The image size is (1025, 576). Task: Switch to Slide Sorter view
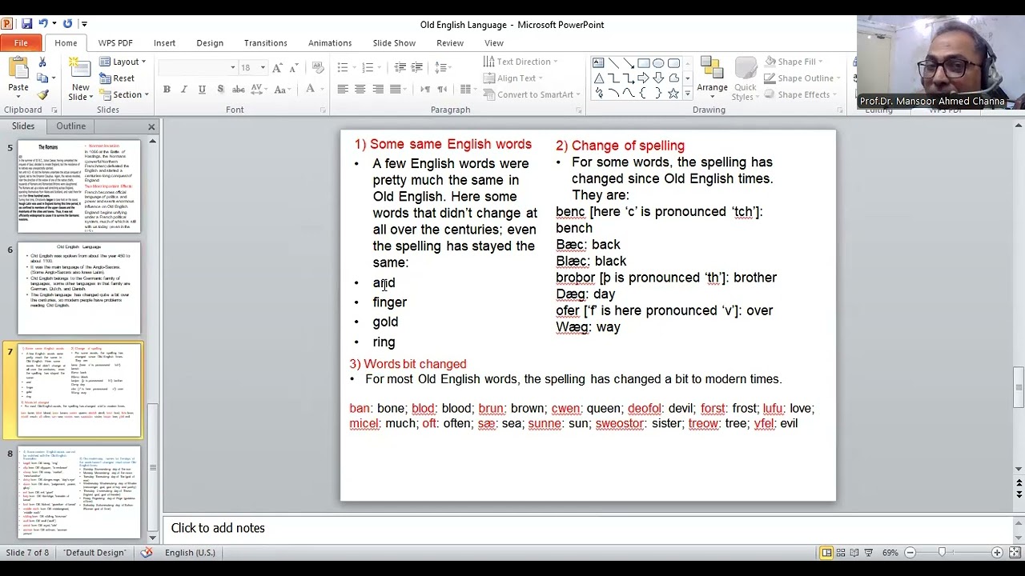(841, 552)
